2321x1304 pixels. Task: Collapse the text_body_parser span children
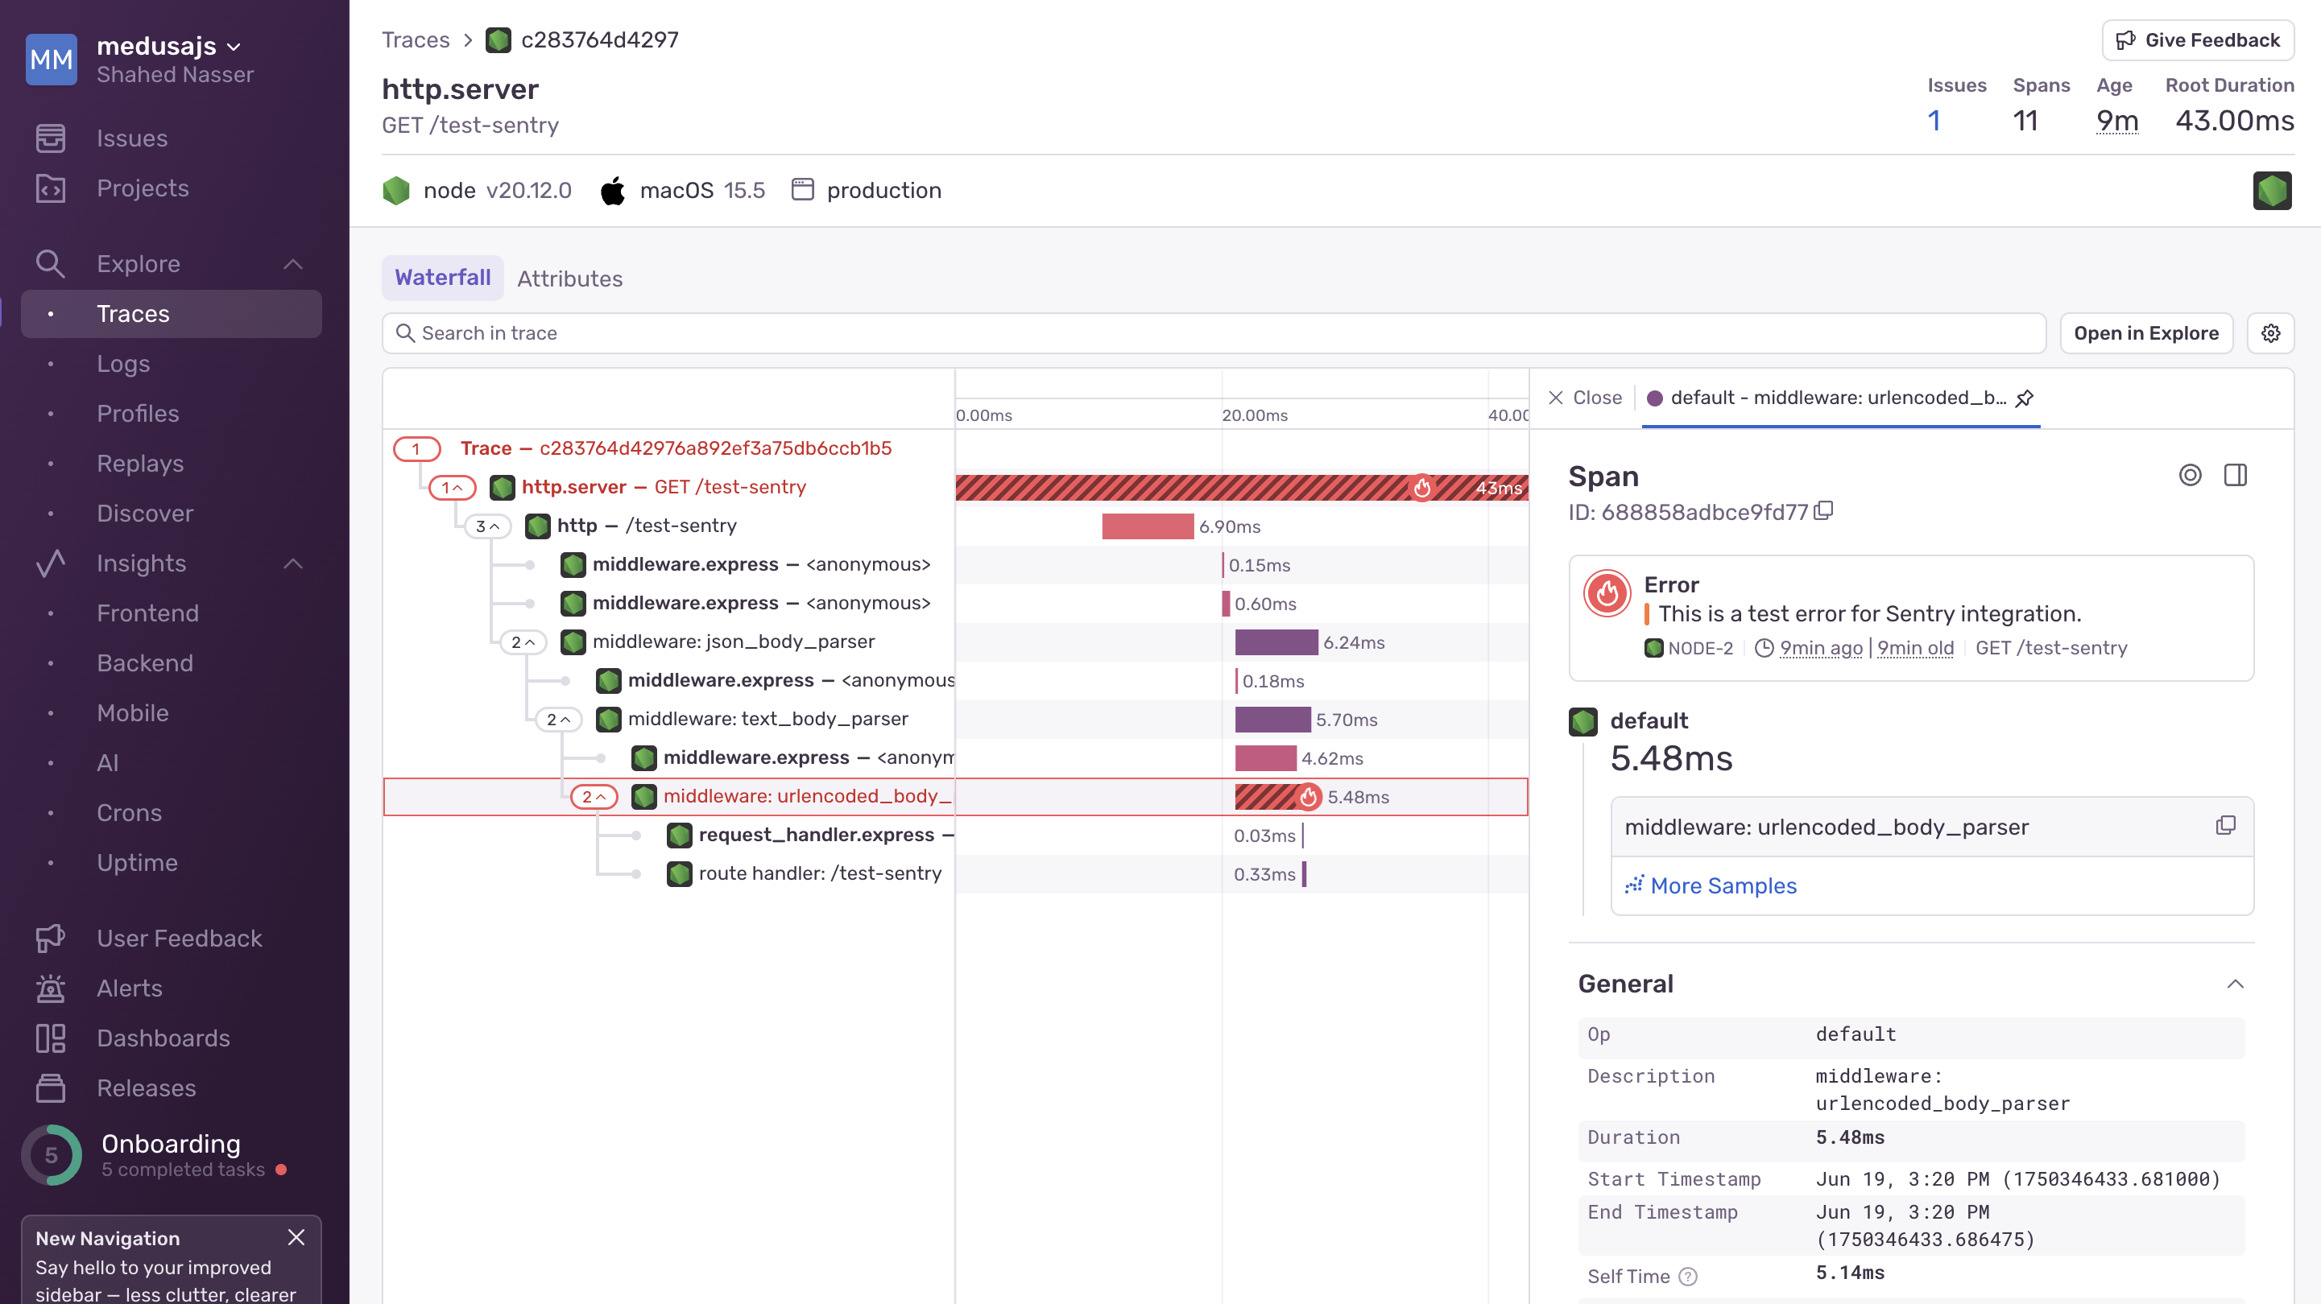click(x=558, y=720)
